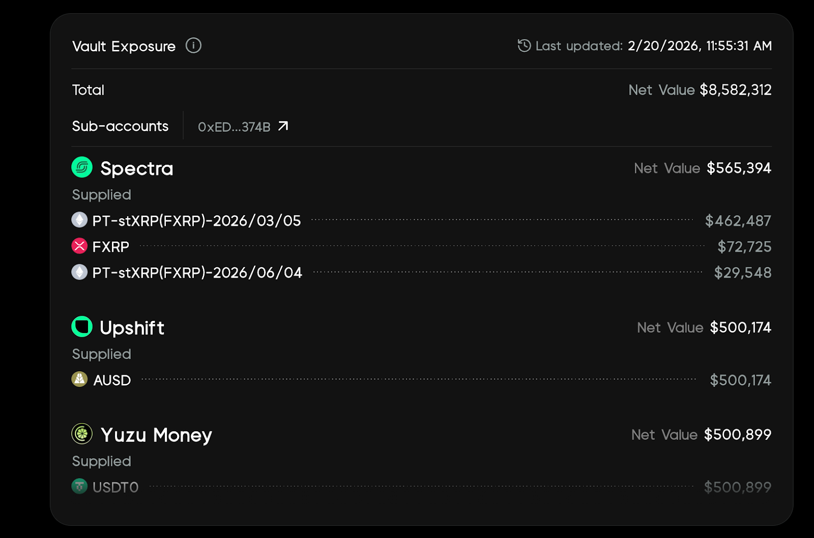The height and width of the screenshot is (538, 814).
Task: Click the red FXRP token icon
Action: click(79, 246)
